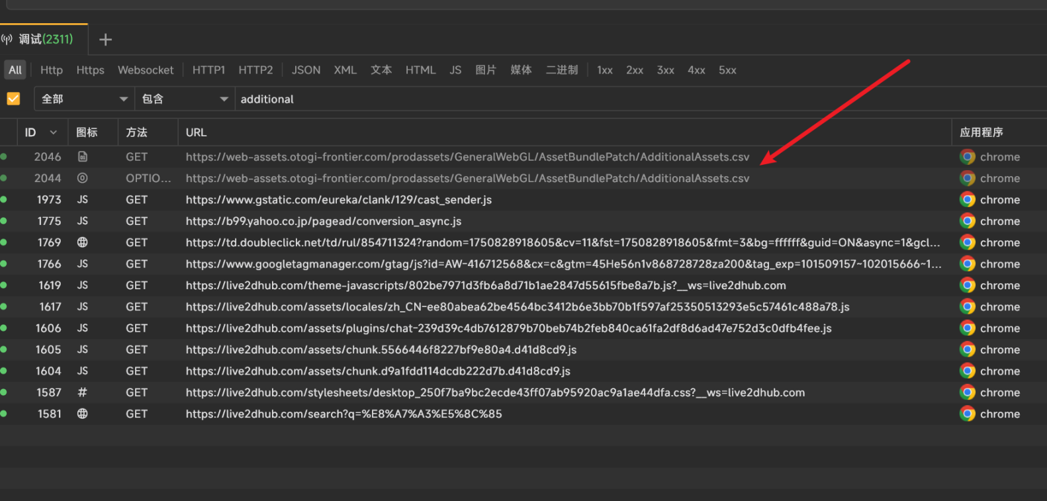Click the Chrome icon in row 1769
The height and width of the screenshot is (501, 1047).
coord(968,242)
